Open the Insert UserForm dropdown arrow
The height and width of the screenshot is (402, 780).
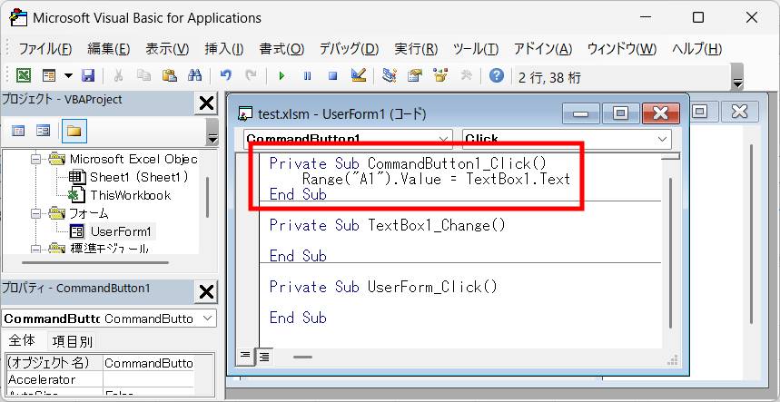click(69, 76)
